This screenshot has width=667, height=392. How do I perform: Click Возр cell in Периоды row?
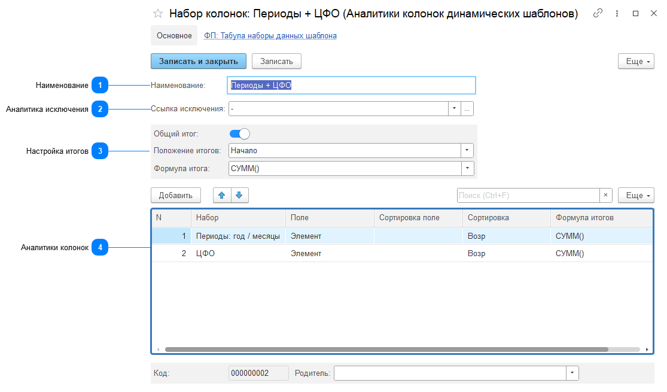507,236
